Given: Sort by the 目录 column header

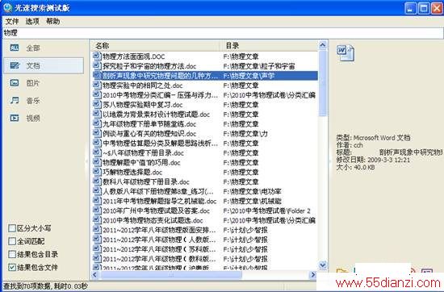Looking at the screenshot, I should [x=270, y=45].
